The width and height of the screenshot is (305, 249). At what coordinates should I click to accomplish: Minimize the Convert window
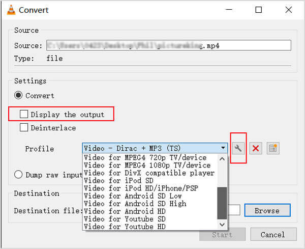229,10
